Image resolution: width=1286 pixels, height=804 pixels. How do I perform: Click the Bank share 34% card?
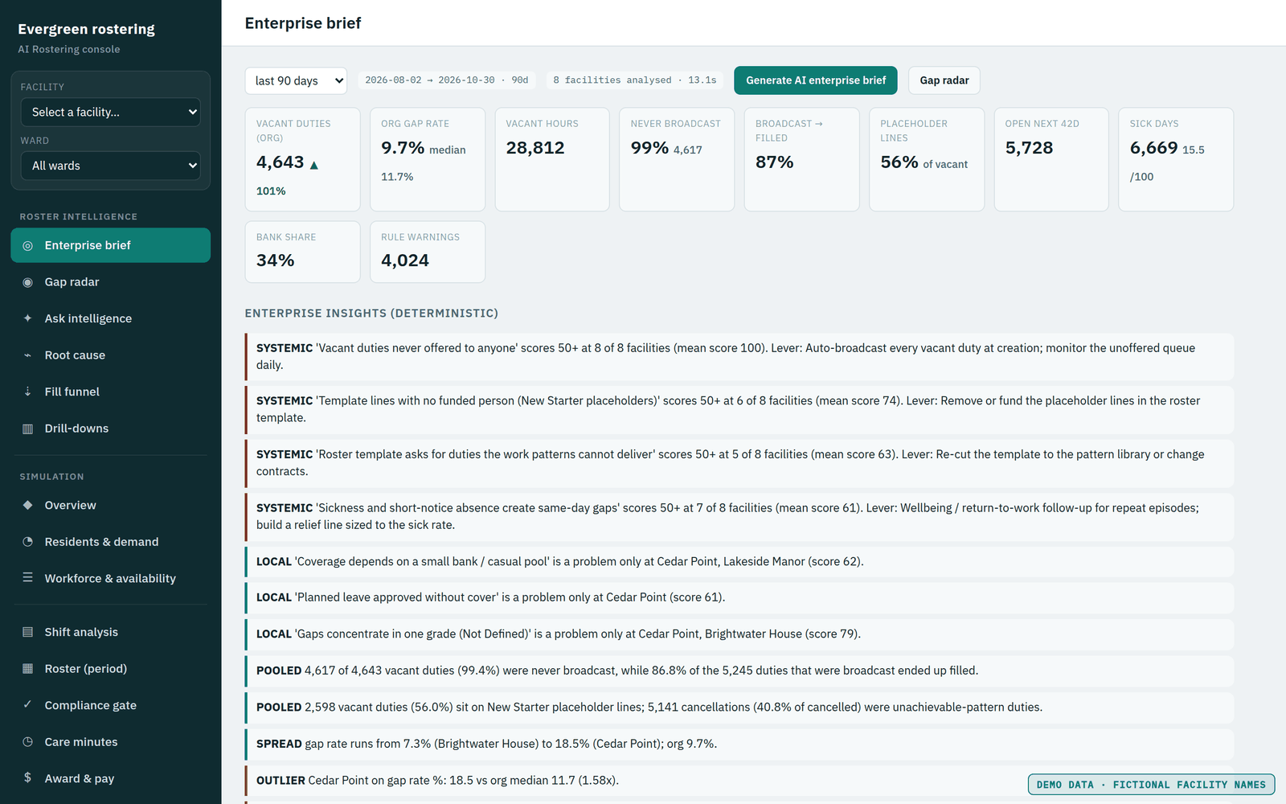click(x=302, y=252)
